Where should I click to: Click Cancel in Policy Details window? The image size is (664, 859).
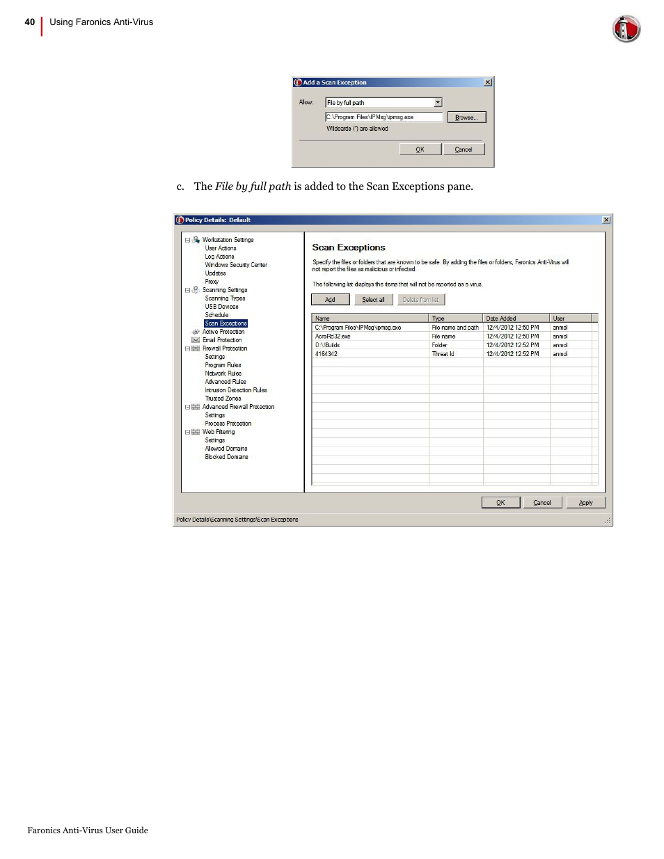point(542,502)
